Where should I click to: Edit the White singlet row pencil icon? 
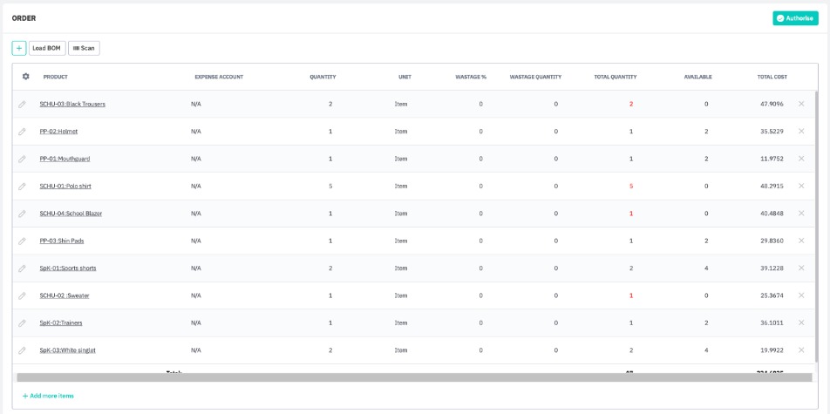click(x=23, y=350)
